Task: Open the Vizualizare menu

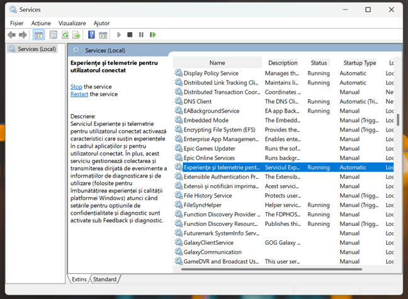Action: [72, 23]
